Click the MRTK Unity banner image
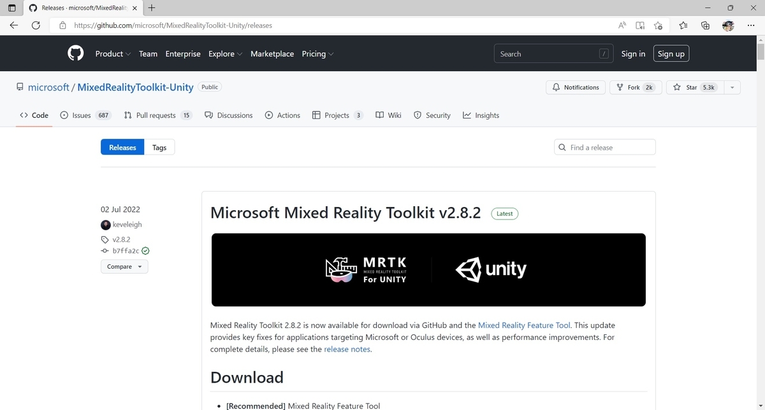This screenshot has height=410, width=765. [428, 270]
